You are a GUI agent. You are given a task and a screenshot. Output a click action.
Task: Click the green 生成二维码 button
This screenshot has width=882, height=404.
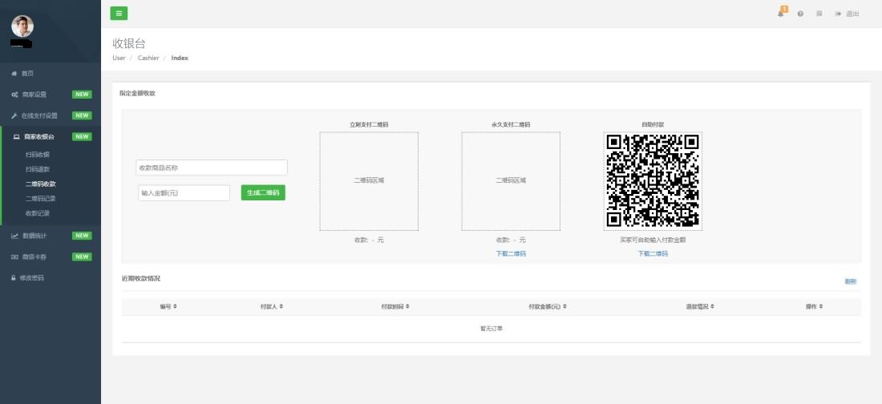click(x=263, y=192)
